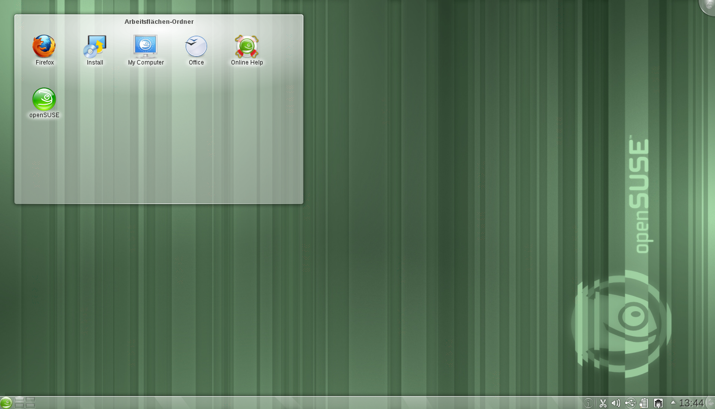This screenshot has height=409, width=715.
Task: Click the info notification tray icon
Action: tap(588, 403)
